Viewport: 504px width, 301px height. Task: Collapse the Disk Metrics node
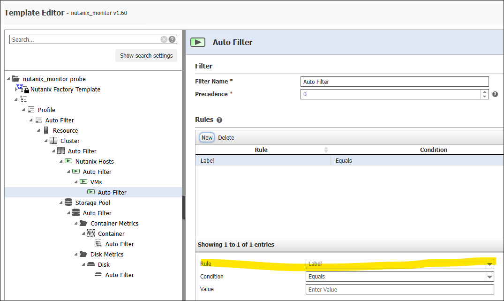pos(76,255)
